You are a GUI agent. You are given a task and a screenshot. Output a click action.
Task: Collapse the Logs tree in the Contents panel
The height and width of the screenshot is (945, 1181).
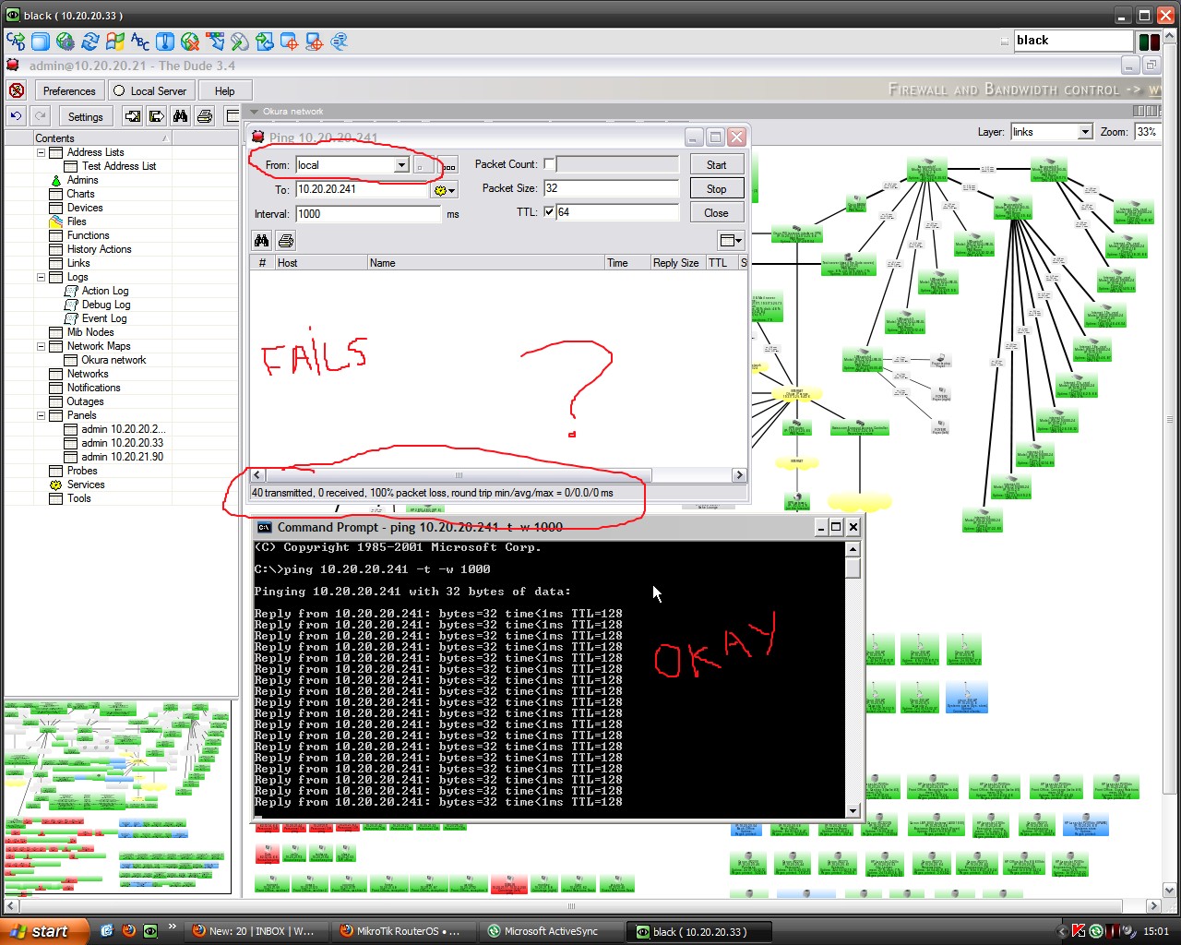pyautogui.click(x=41, y=277)
